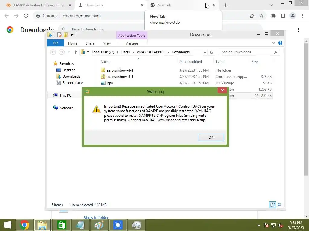Image resolution: width=309 pixels, height=231 pixels.
Task: Click the Explorer help question mark icon
Action: click(x=280, y=43)
